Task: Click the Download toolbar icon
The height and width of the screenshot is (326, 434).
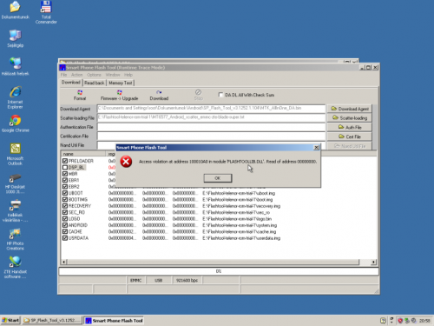Action: [x=159, y=95]
